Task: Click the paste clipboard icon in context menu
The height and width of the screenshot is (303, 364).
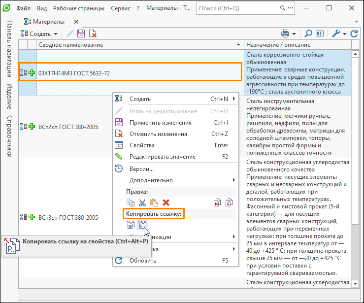Action: click(x=154, y=202)
